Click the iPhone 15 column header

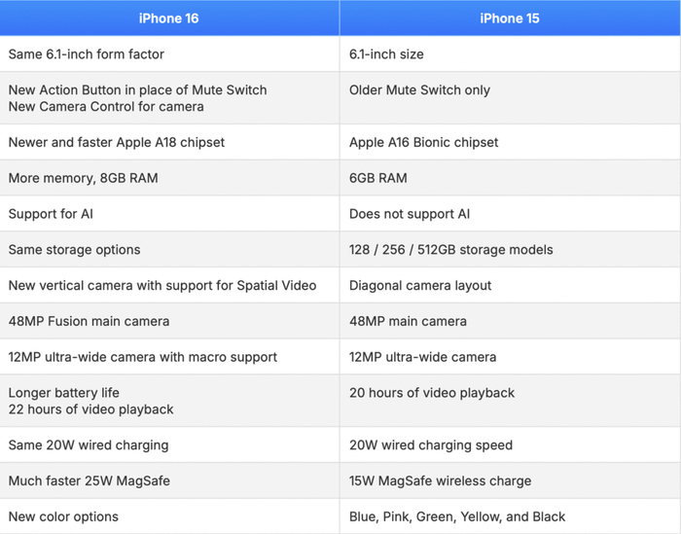coord(510,18)
